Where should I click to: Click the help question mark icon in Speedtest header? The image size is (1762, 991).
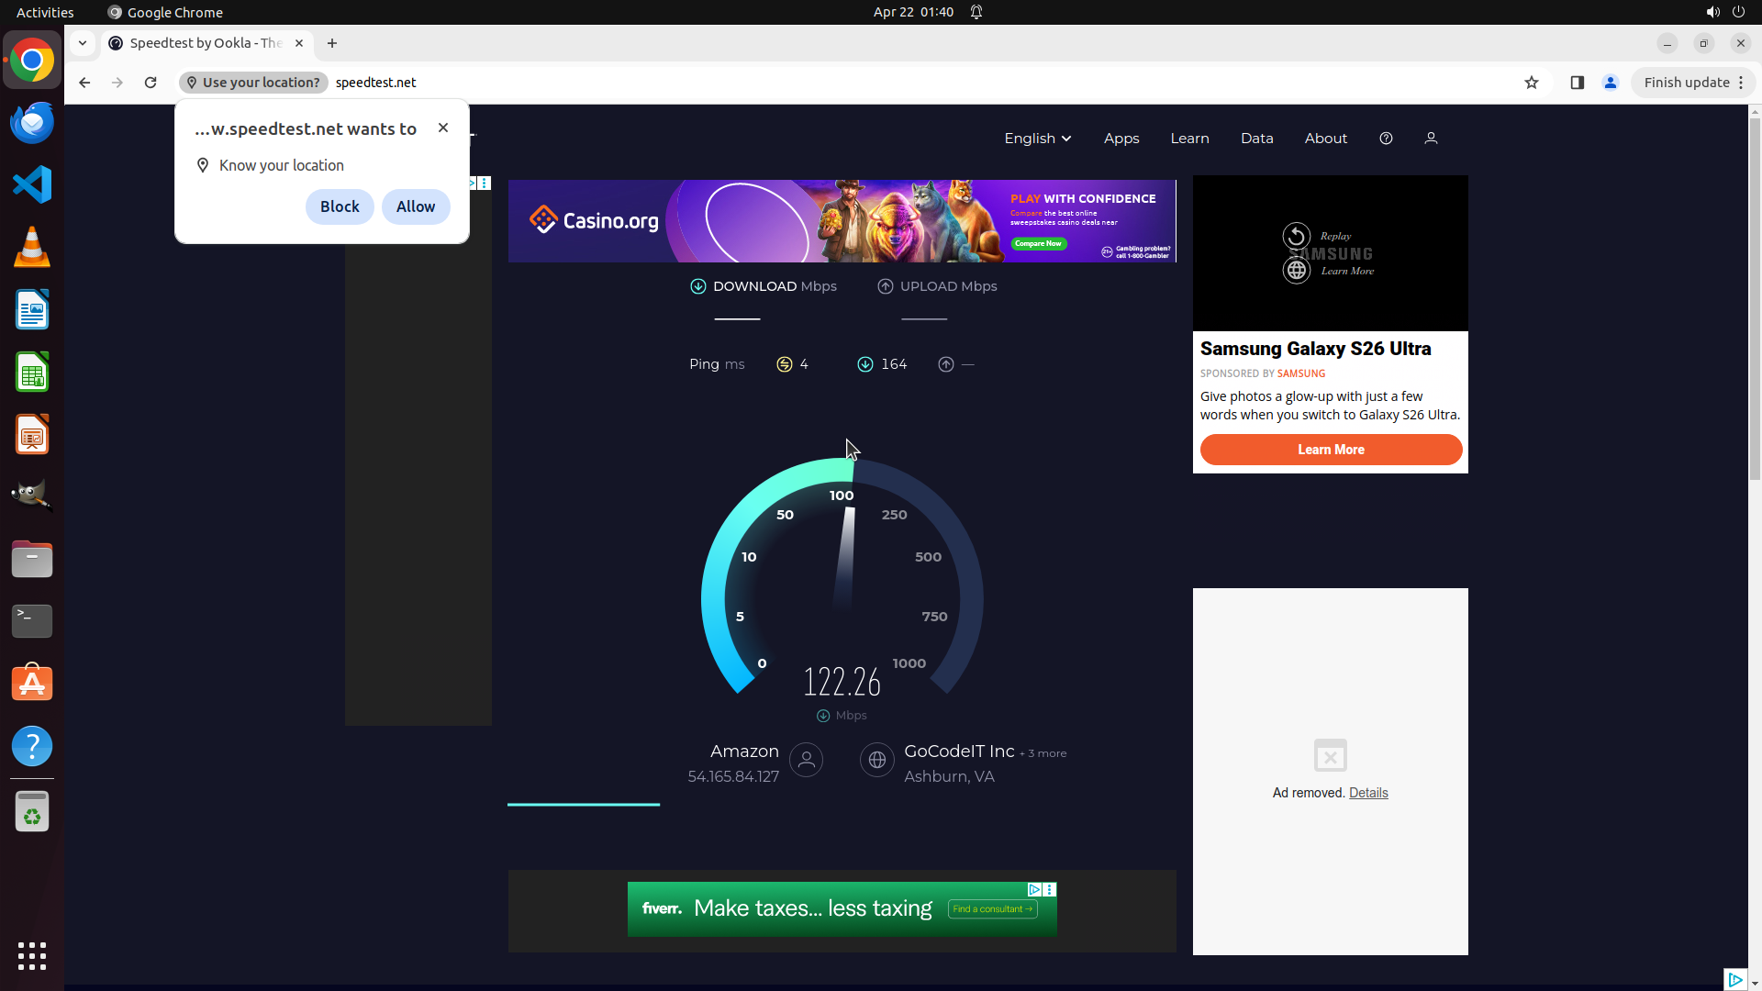[1386, 139]
